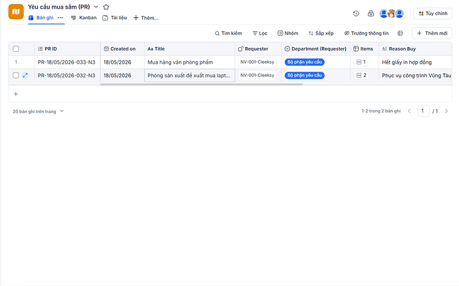Tick the checkbox for PR-18/05/2026-032-N3 row
The image size is (459, 286).
pos(16,76)
